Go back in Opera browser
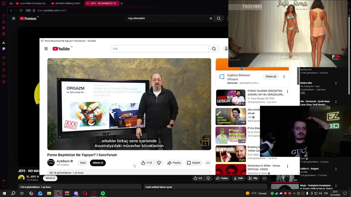Screen dimensions: 351x197 pos(11,10)
